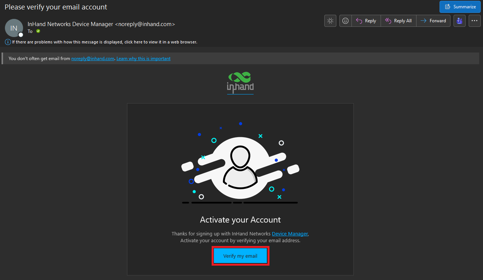Click the green verified recipient badge
The height and width of the screenshot is (280, 483).
pos(38,31)
